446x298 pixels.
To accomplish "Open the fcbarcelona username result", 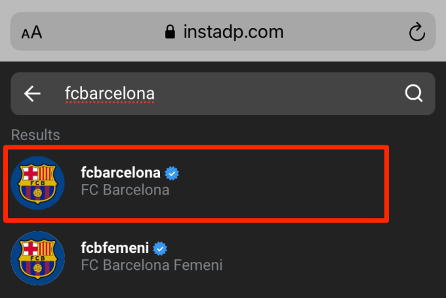I will click(121, 173).
